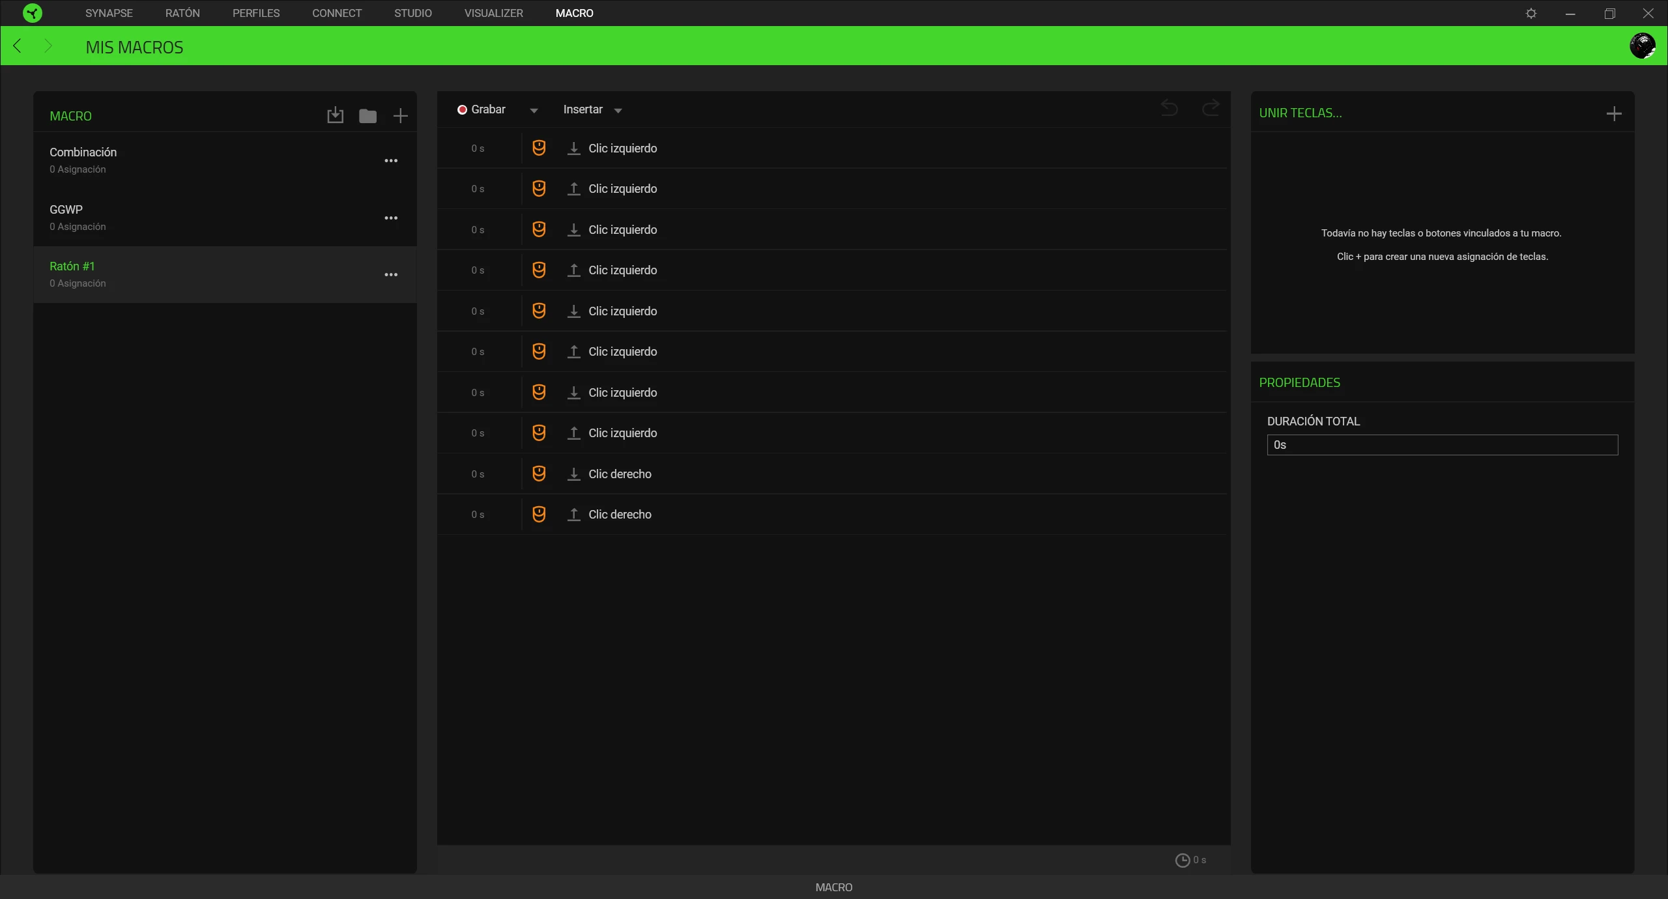Open the settings gear
Viewport: 1668px width, 899px height.
1531,13
